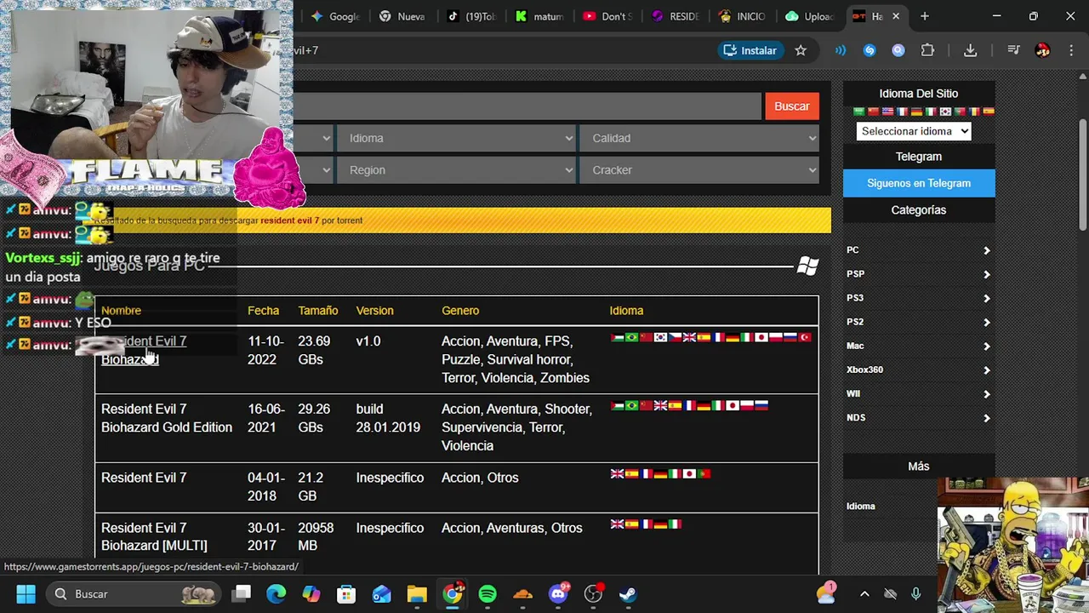Click the Tamaño column header

(318, 311)
